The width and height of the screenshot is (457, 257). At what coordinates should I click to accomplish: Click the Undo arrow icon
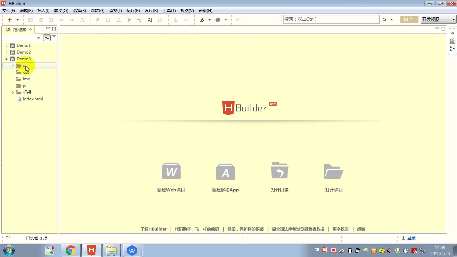(62, 20)
